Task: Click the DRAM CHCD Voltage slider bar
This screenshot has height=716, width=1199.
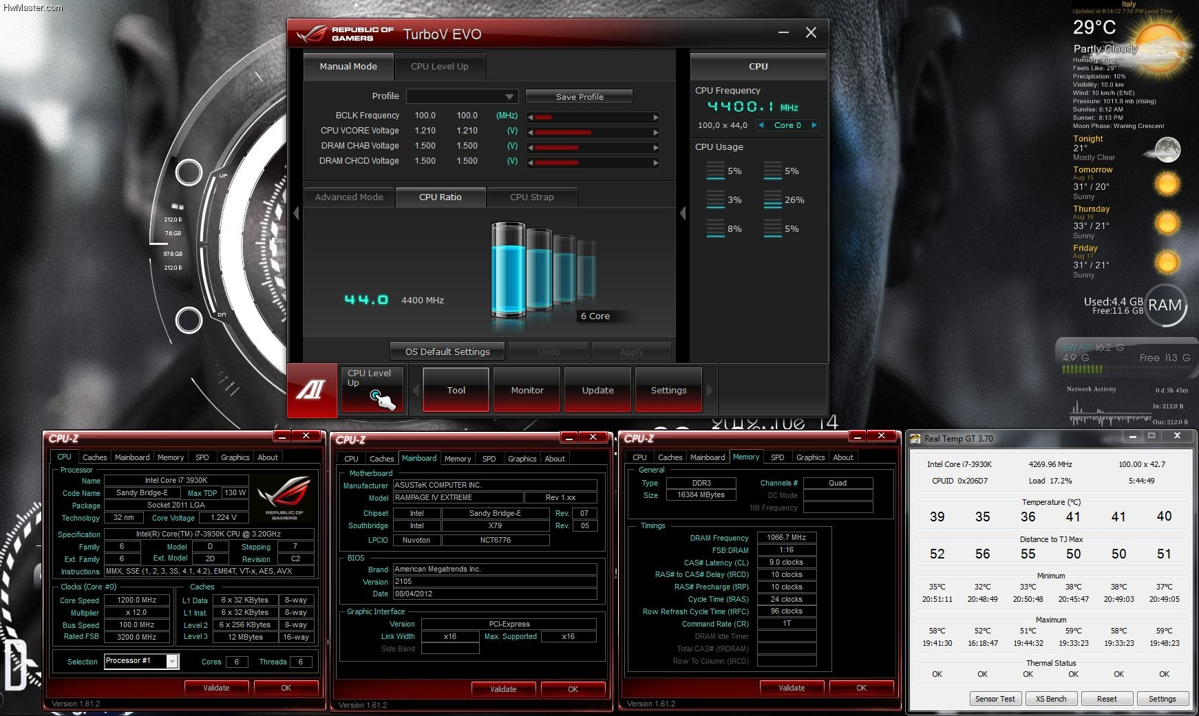Action: click(x=593, y=162)
